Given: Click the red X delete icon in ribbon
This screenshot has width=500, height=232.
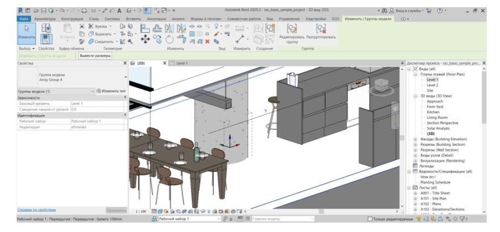Looking at the screenshot, I should [208, 41].
